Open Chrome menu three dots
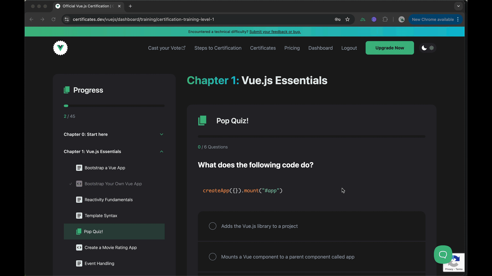 point(458,19)
